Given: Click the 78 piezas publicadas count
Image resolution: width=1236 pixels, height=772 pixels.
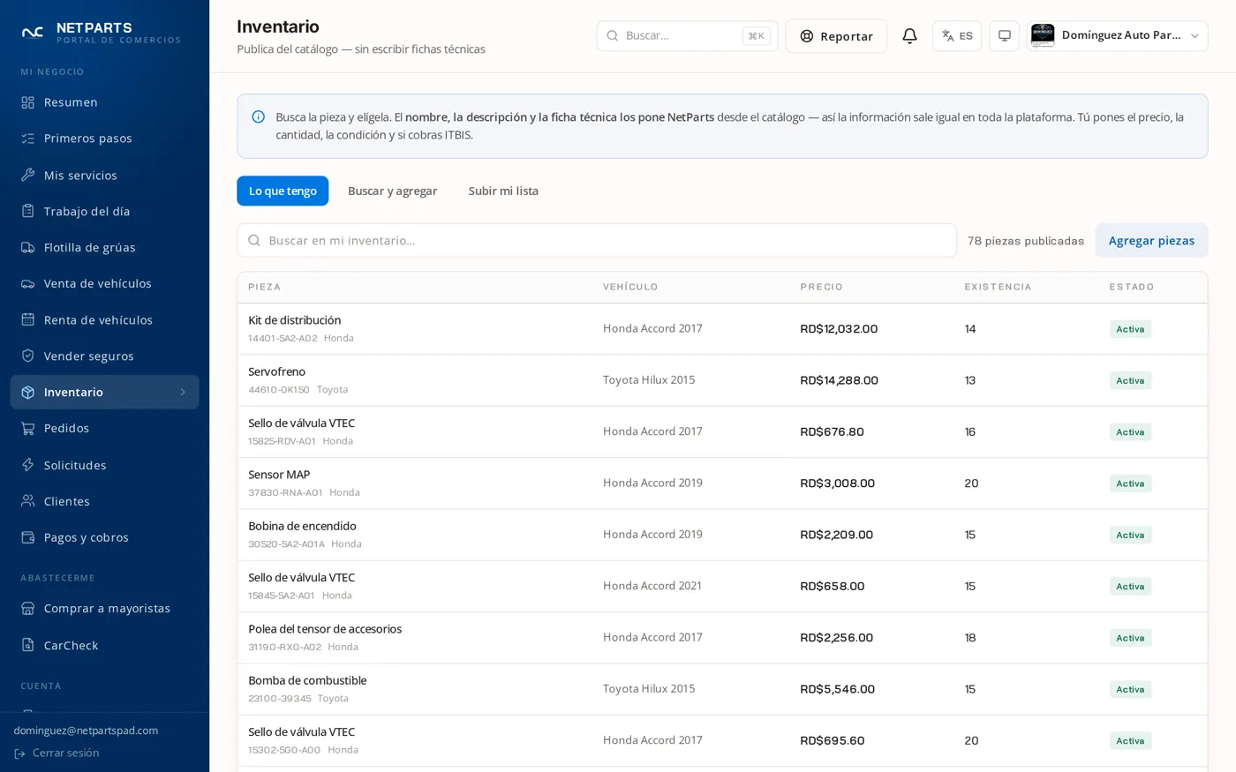Looking at the screenshot, I should (1025, 241).
